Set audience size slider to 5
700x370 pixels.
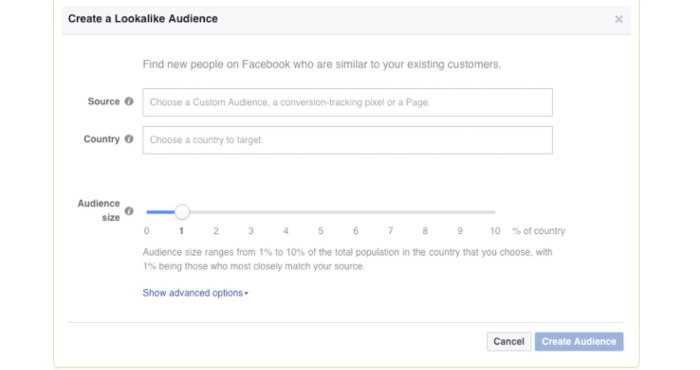[x=321, y=212]
